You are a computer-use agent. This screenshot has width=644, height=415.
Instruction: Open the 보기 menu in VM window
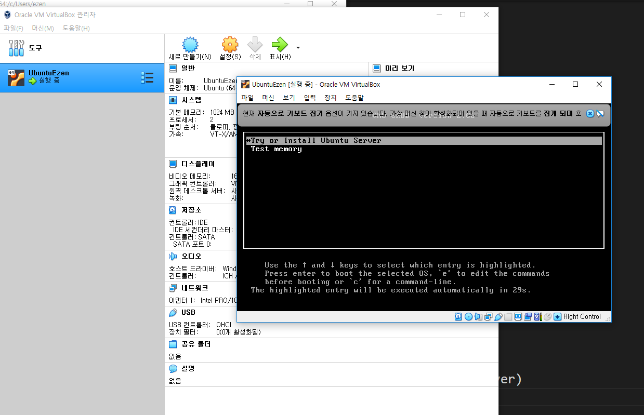[289, 98]
